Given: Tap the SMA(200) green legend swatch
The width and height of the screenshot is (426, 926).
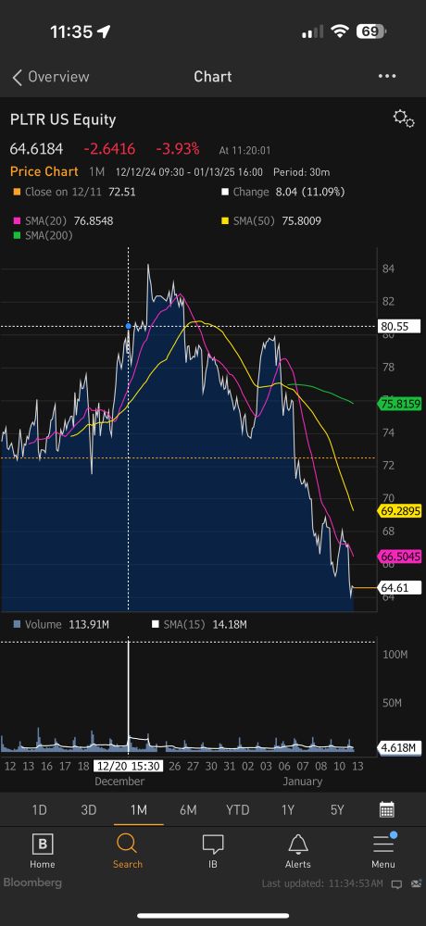Looking at the screenshot, I should click(16, 235).
